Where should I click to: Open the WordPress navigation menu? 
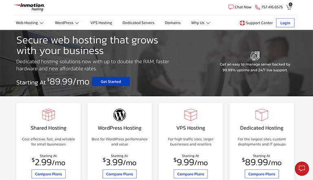pos(64,23)
